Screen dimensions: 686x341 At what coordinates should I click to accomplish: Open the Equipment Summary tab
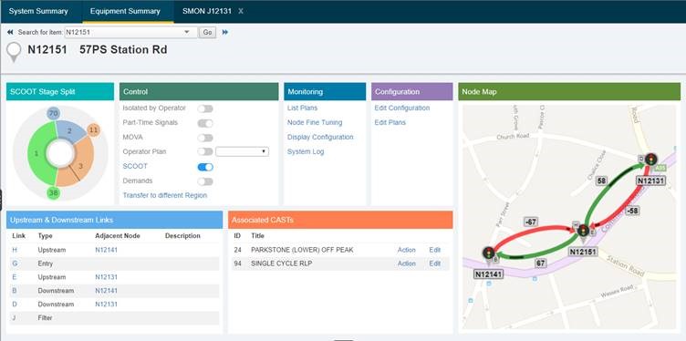click(125, 11)
